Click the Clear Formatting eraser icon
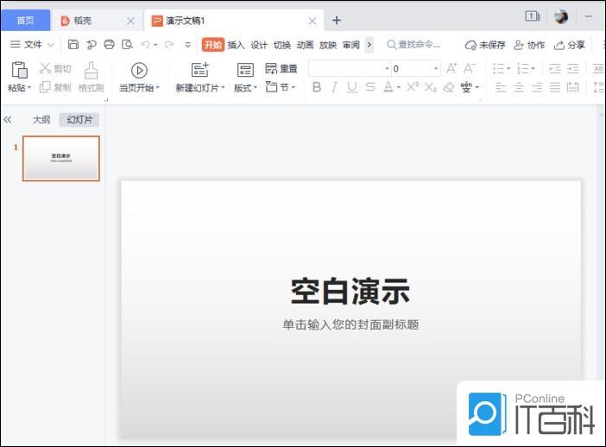Viewport: 606px width, 447px height. pos(449,87)
